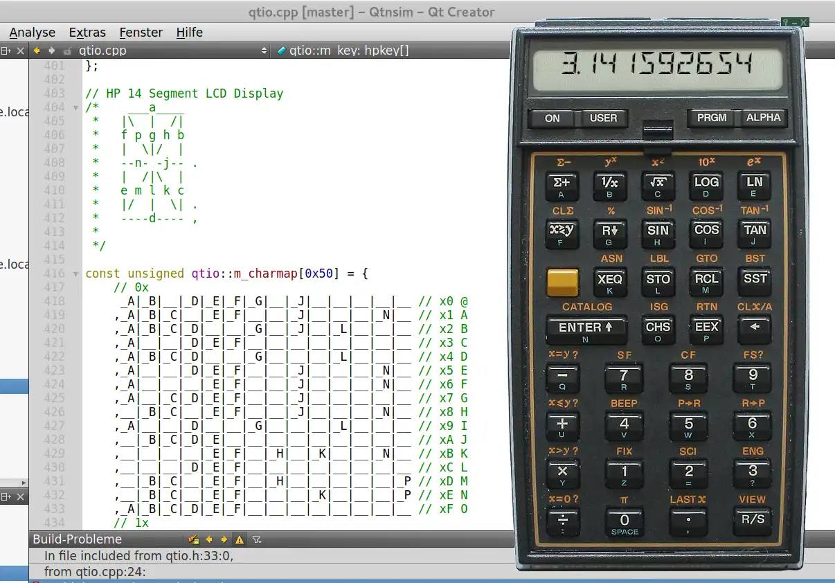The image size is (835, 583).
Task: Hit the CHS change-sign key
Action: pyautogui.click(x=658, y=331)
